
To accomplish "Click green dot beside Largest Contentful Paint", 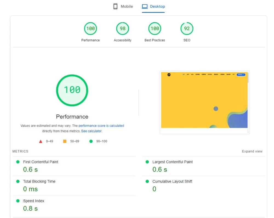I will click(147, 162).
